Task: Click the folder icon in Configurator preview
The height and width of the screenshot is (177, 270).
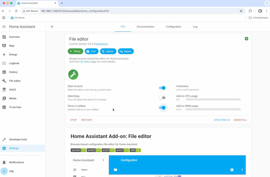Action: pyautogui.click(x=115, y=170)
